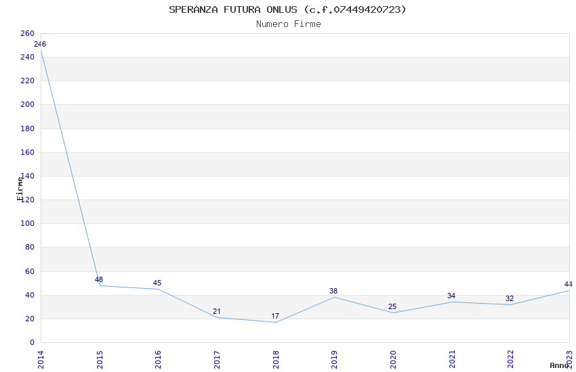Select the 44 data label for 2023
This screenshot has height=372, width=576.
[x=569, y=285]
